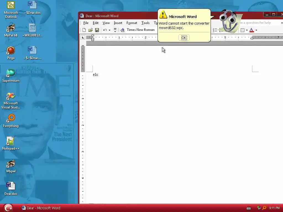Click the 9:11 PM clock
Viewport: 283px width, 212px height.
[x=274, y=208]
